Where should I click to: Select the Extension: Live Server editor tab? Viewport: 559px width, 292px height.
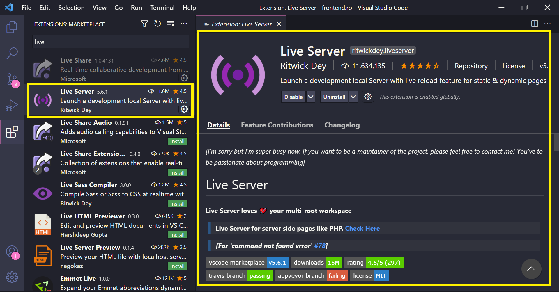(241, 24)
